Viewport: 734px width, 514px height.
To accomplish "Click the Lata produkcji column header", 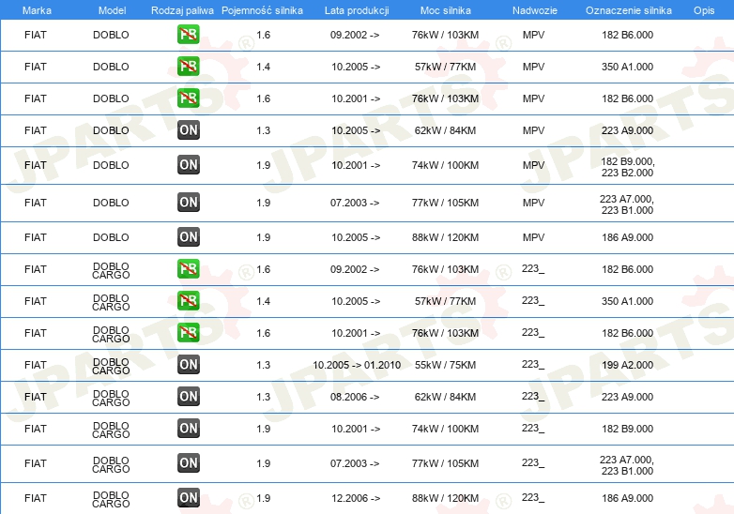I will [357, 10].
